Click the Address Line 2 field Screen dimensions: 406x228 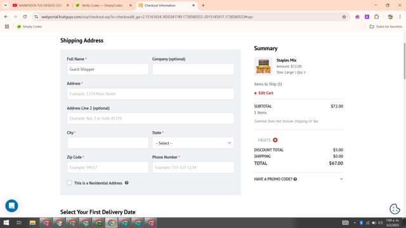coord(150,118)
